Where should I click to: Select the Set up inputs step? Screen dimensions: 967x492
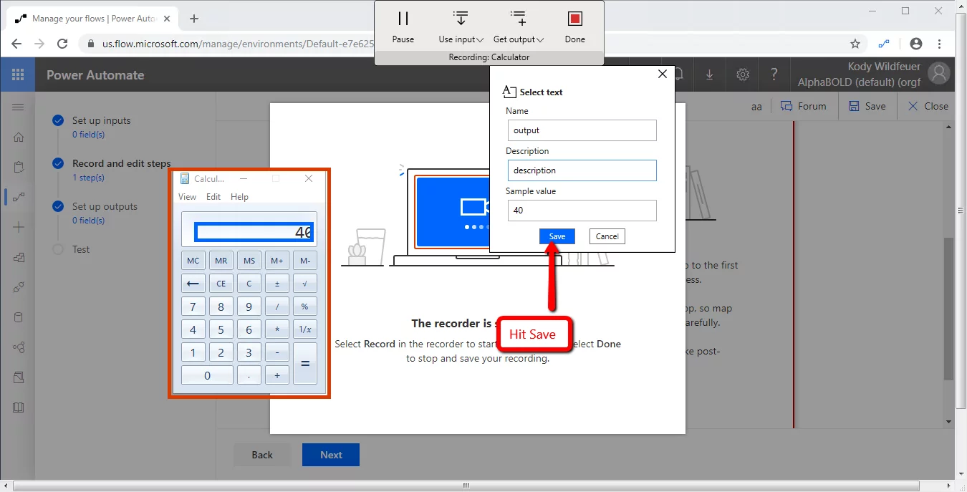tap(101, 120)
